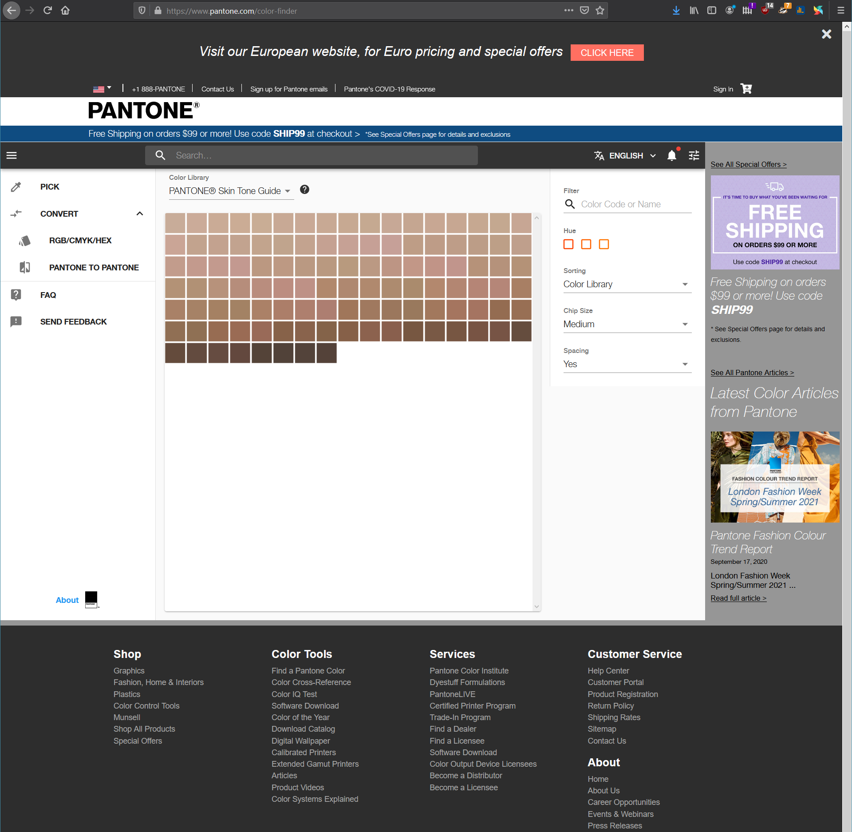Check the second Hue checkbox

click(x=586, y=244)
